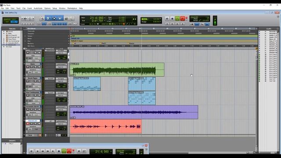This screenshot has width=281, height=158.
Task: Click Record in floating Transport window
Action: (69, 151)
